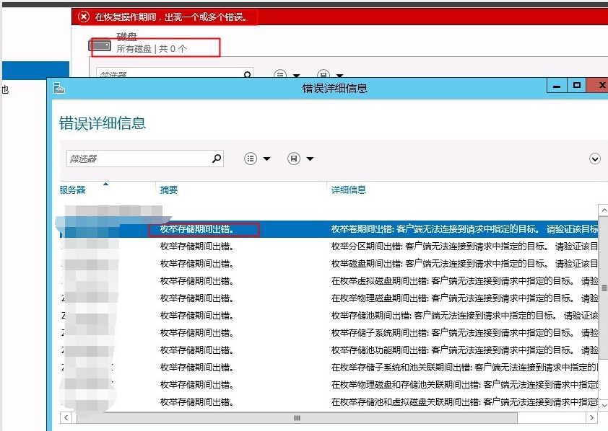Click the horizontal scrollbar thumb
The image size is (608, 431).
pos(296,418)
